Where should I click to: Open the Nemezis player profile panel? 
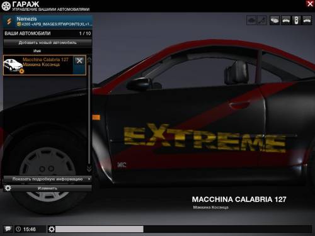tap(47, 21)
